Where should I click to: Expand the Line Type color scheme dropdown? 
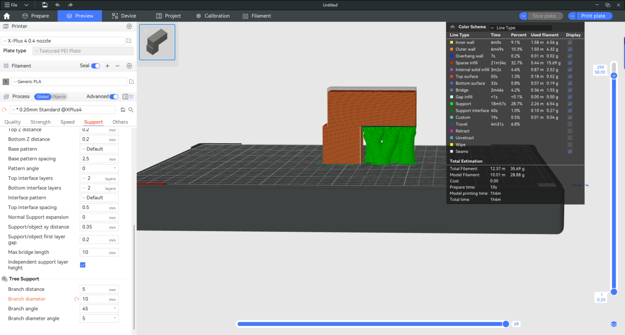520,28
